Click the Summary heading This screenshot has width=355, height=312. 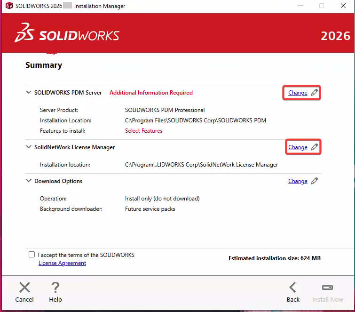pos(44,65)
